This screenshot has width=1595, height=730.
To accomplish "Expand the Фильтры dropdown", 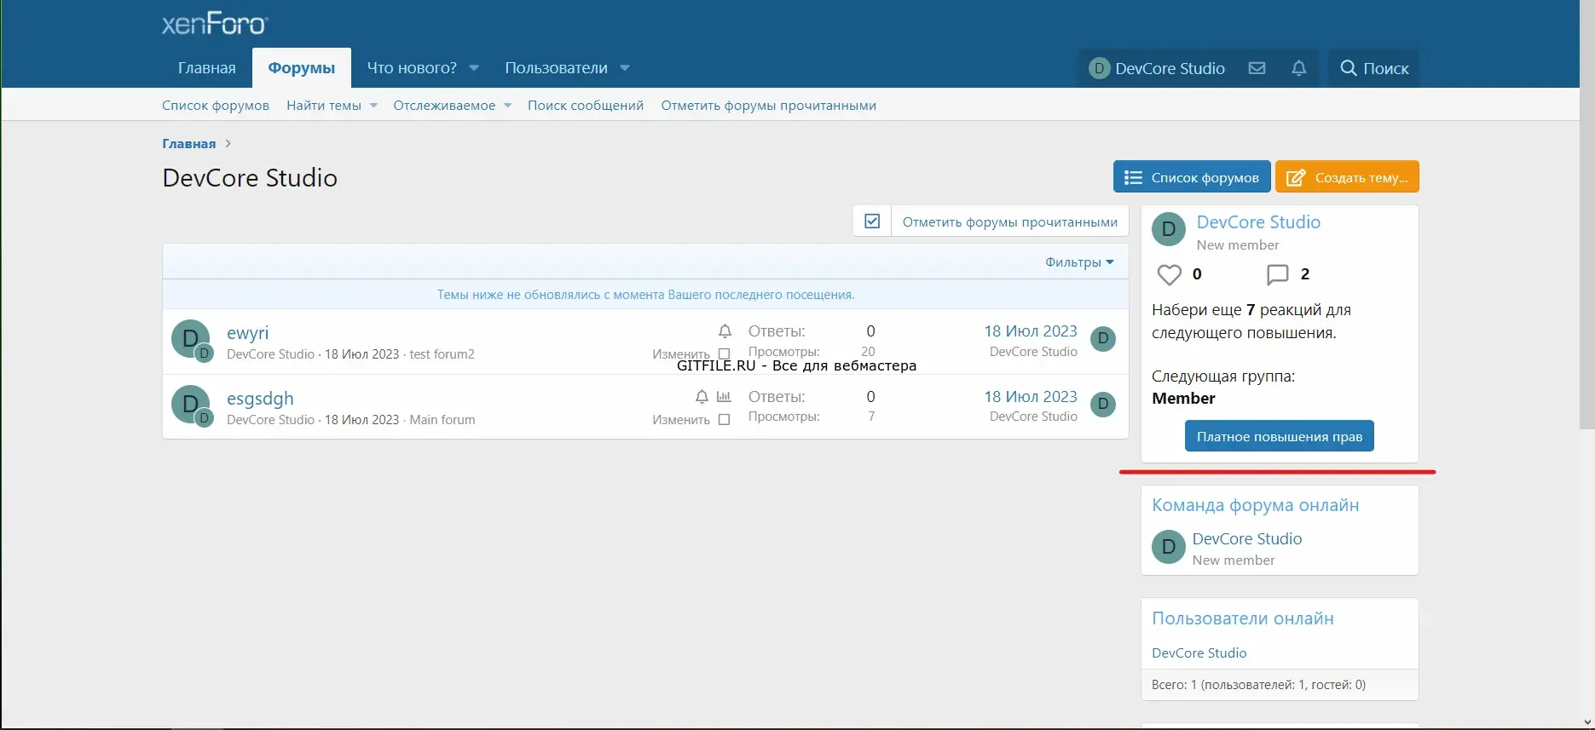I will click(1079, 262).
